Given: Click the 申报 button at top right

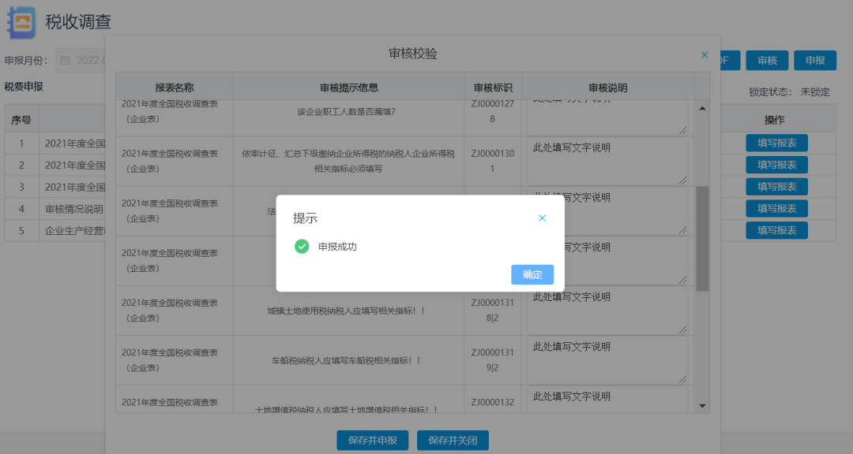Looking at the screenshot, I should click(x=815, y=61).
